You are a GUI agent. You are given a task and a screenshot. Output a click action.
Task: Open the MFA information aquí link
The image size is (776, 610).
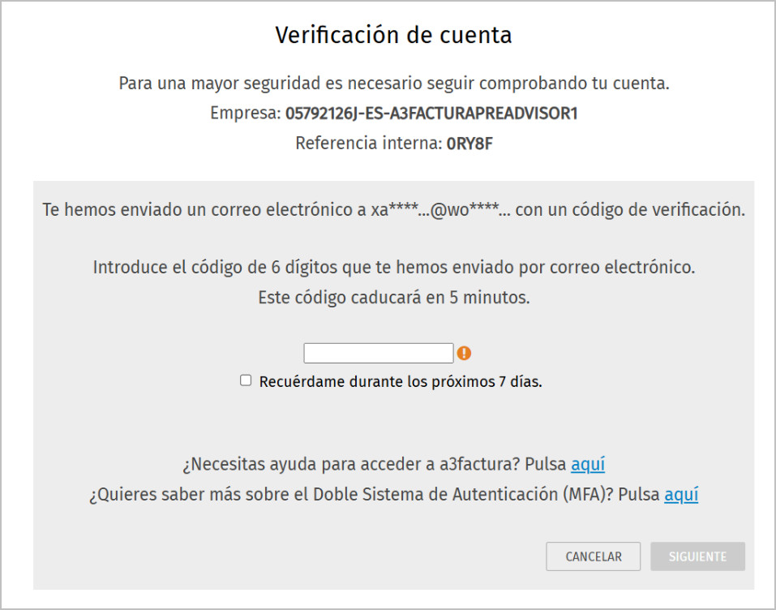tap(681, 495)
